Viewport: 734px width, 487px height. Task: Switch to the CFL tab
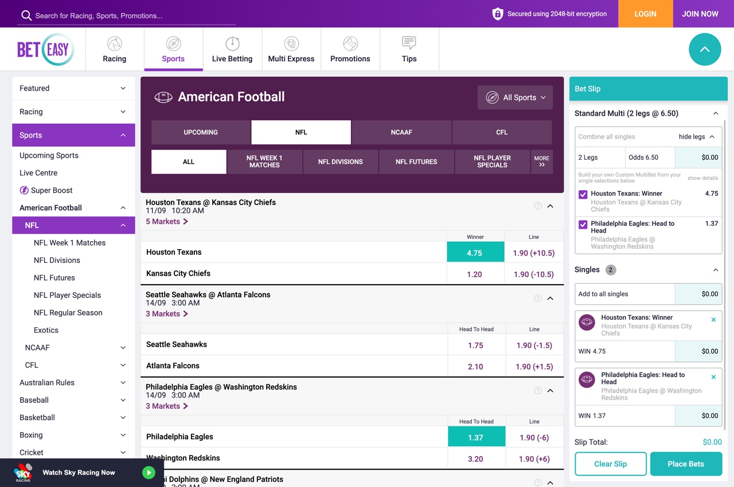[x=502, y=132]
